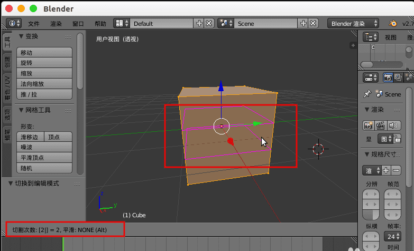Delete the Default screen layout

coord(209,23)
